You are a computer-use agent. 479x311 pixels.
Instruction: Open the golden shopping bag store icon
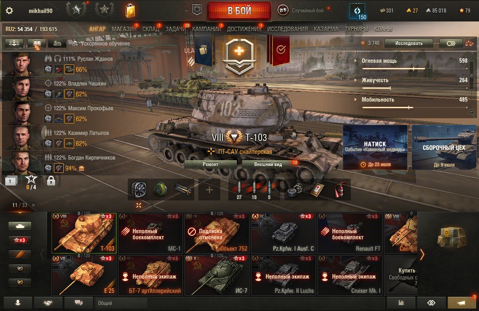131,11
